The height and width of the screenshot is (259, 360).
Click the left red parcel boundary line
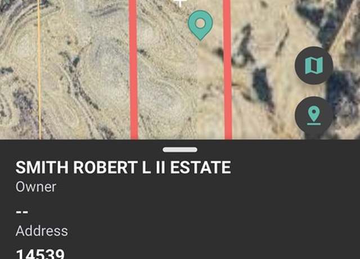[134, 69]
